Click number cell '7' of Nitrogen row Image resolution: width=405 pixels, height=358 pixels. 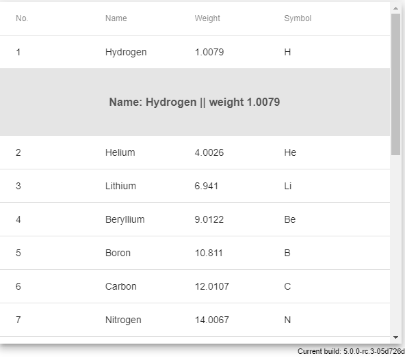coord(18,320)
